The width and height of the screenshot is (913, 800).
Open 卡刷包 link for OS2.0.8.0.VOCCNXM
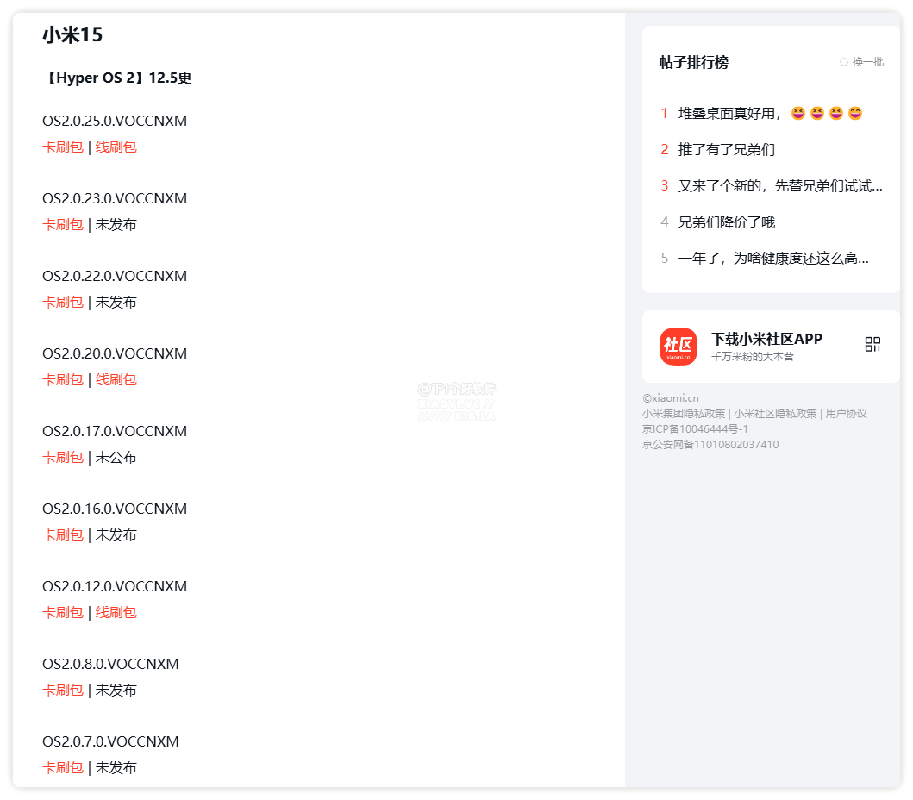click(63, 690)
